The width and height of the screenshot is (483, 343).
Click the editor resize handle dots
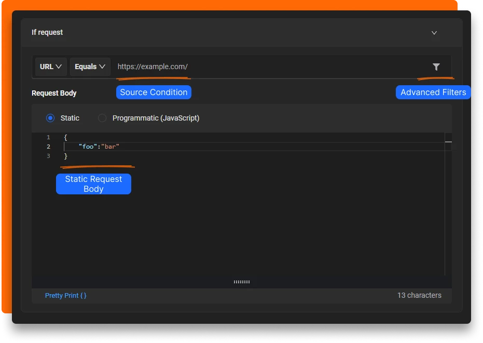coord(242,282)
